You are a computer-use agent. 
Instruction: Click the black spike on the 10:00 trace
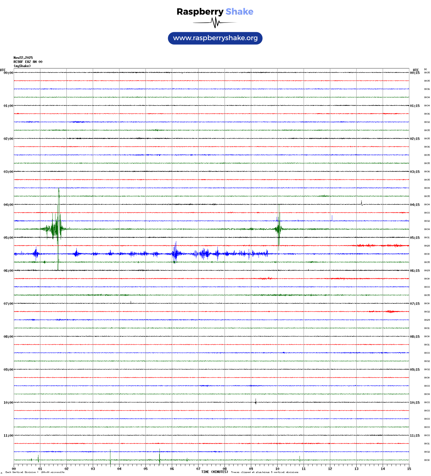click(x=256, y=402)
